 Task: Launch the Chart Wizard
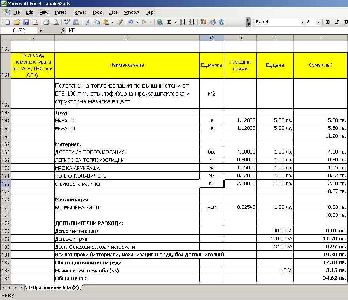click(203, 22)
